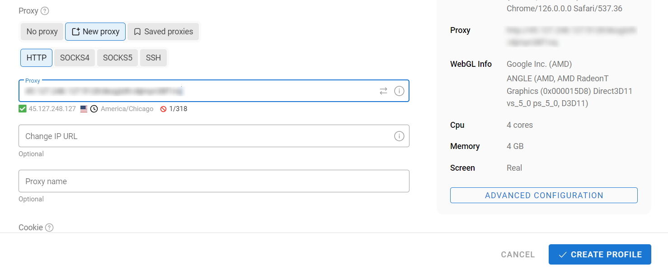Viewport: 668px width, 279px height.
Task: Click the Cancel button
Action: [x=517, y=254]
